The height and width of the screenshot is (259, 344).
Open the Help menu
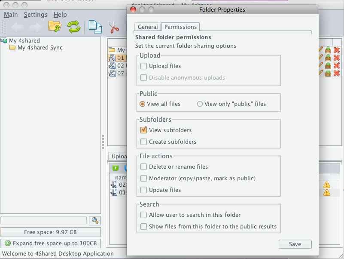(60, 15)
